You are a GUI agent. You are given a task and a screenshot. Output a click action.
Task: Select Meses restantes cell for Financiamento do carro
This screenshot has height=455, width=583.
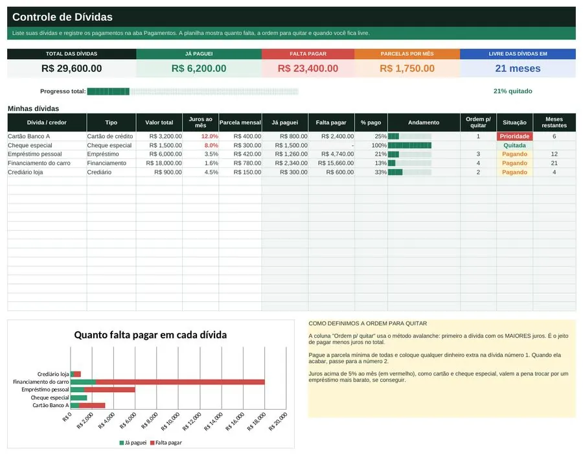click(x=554, y=163)
